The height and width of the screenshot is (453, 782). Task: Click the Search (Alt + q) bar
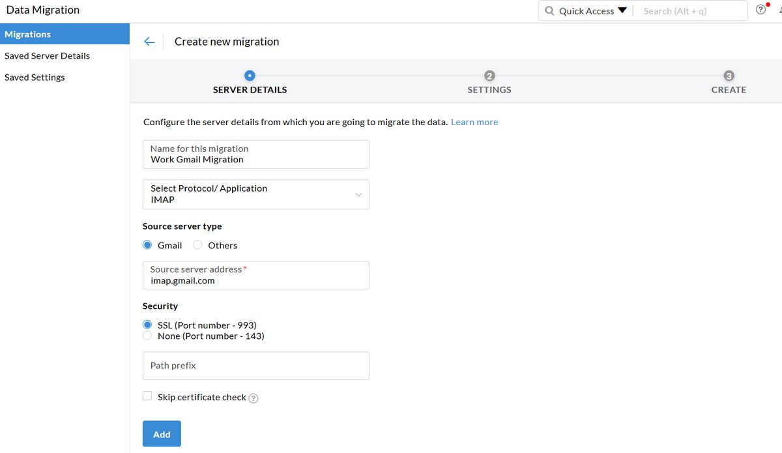pyautogui.click(x=691, y=10)
